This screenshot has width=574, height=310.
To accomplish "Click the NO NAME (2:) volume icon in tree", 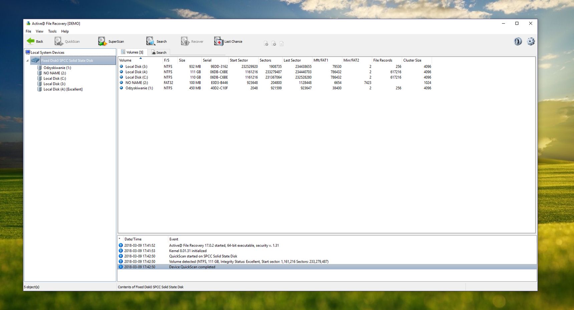I will 39,73.
